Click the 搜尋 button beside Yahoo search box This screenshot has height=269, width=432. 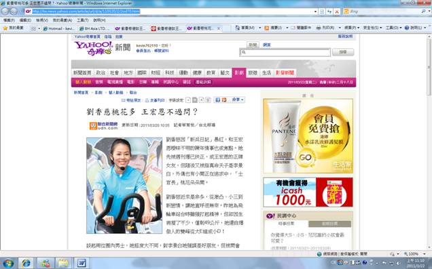pos(343,52)
